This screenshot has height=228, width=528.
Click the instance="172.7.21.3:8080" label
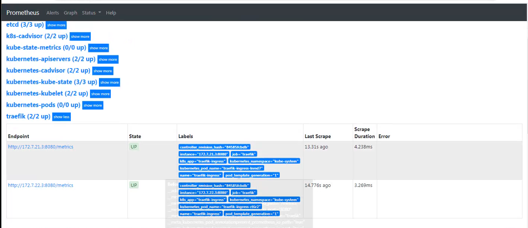(204, 154)
